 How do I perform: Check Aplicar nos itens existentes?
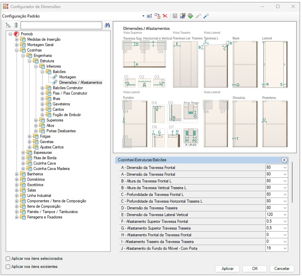(x=8, y=267)
